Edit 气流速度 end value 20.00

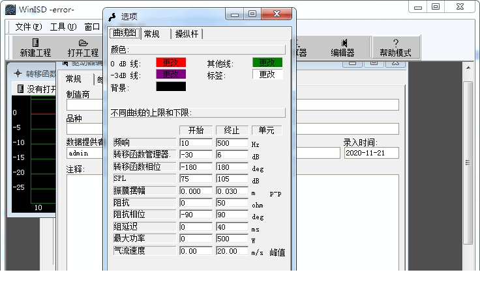(232, 251)
